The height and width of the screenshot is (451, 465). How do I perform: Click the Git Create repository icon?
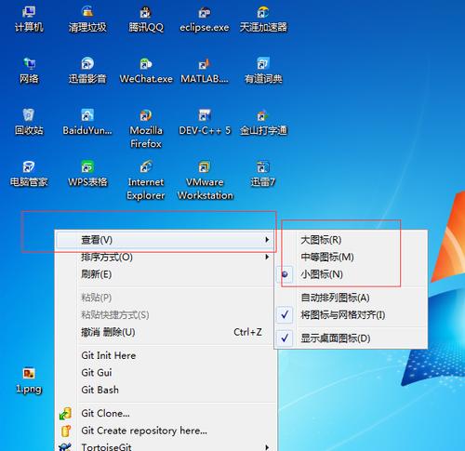tap(66, 431)
